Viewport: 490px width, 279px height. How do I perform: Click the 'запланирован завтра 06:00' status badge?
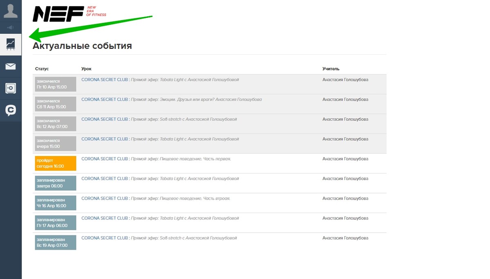point(56,183)
